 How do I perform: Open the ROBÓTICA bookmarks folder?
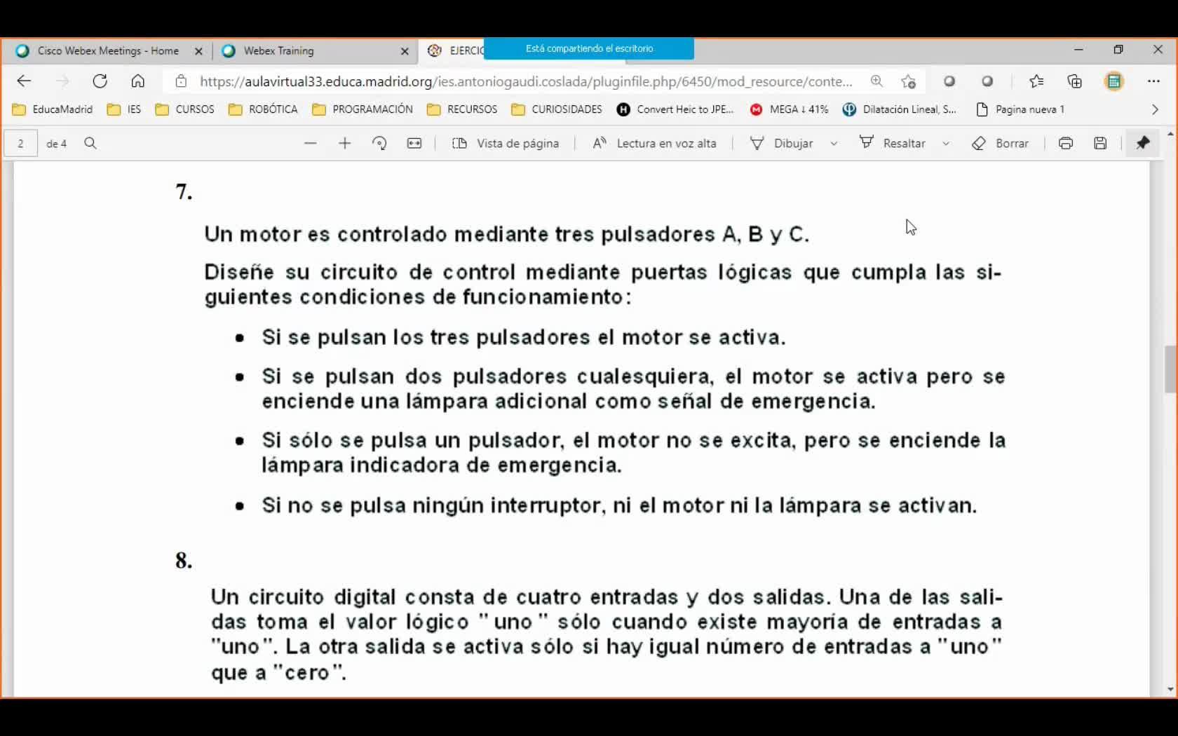(x=264, y=109)
